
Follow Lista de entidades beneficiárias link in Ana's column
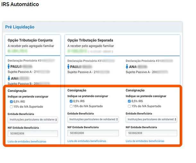145,141
